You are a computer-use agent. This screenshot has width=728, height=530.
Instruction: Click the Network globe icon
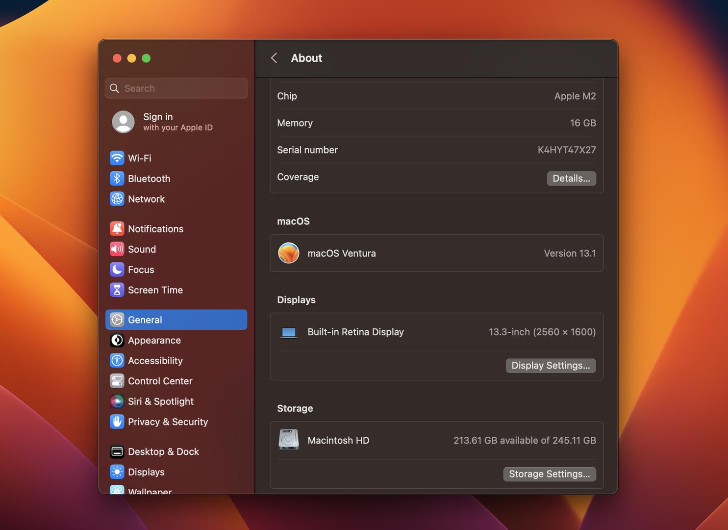point(117,199)
